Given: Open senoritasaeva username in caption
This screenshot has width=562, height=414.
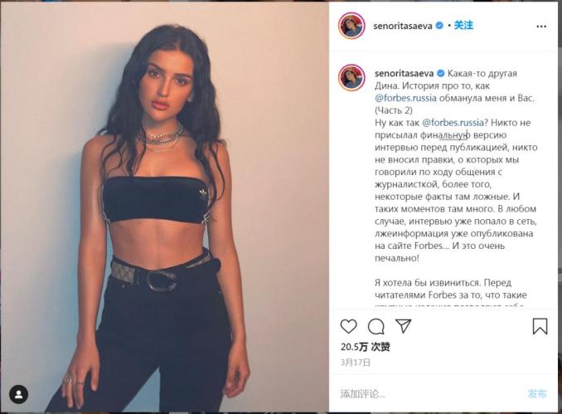Looking at the screenshot, I should [x=405, y=74].
